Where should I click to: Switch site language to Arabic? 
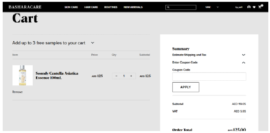[x=239, y=7]
